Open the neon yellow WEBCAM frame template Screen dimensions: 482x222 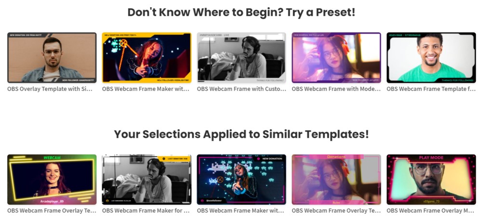click(52, 180)
